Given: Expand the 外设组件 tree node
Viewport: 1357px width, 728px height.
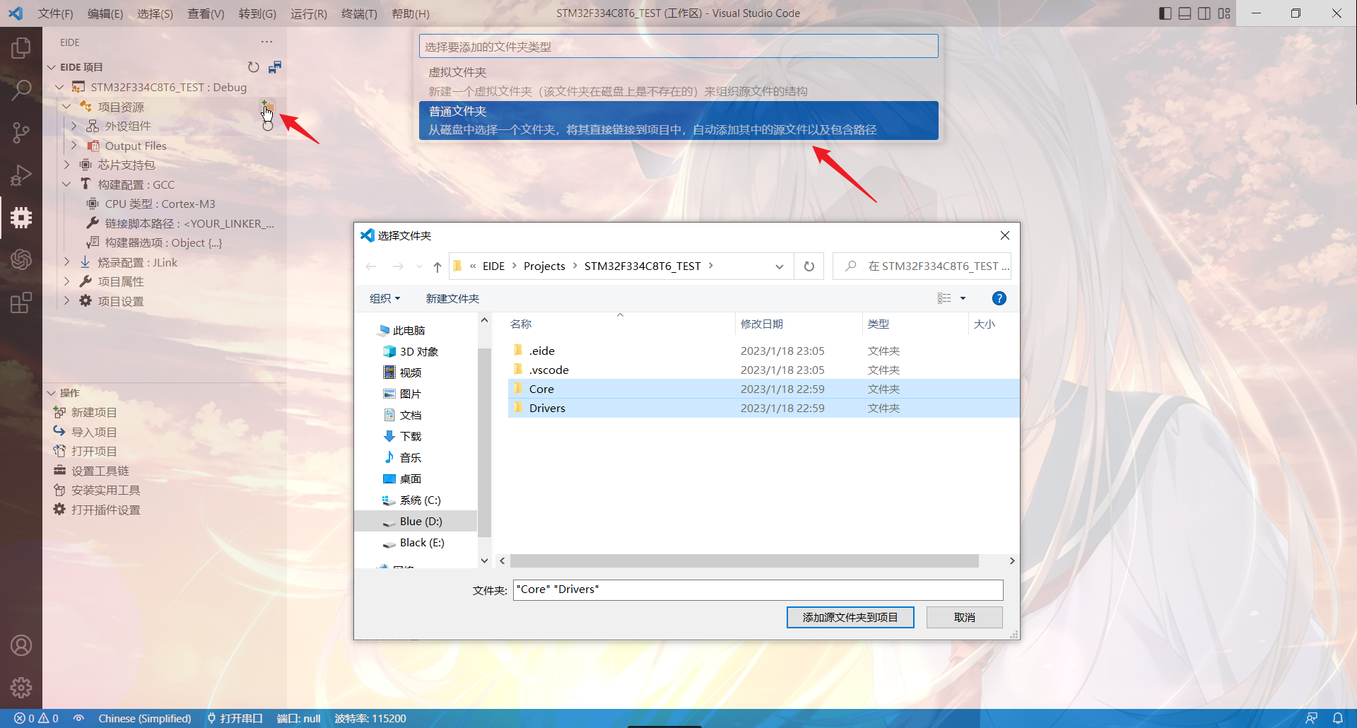Looking at the screenshot, I should (74, 126).
